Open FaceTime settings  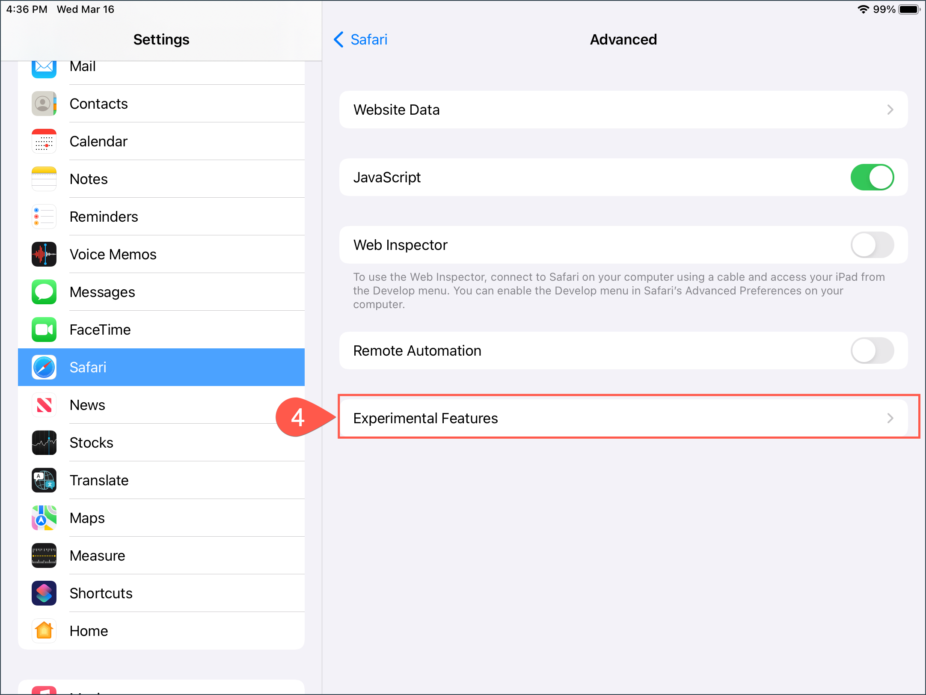click(161, 330)
